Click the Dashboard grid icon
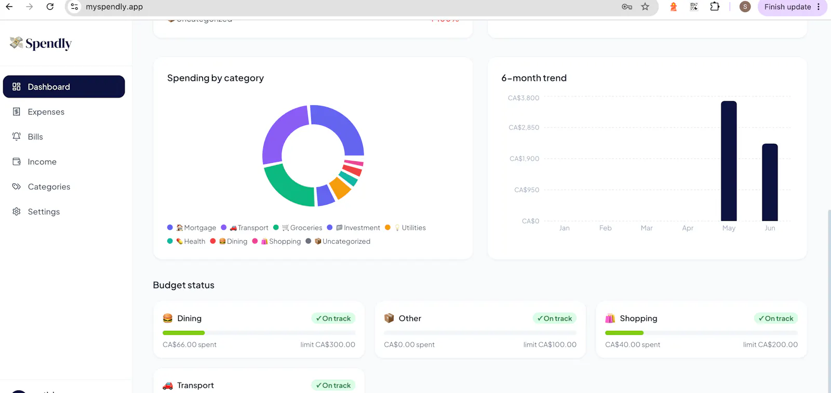 17,87
